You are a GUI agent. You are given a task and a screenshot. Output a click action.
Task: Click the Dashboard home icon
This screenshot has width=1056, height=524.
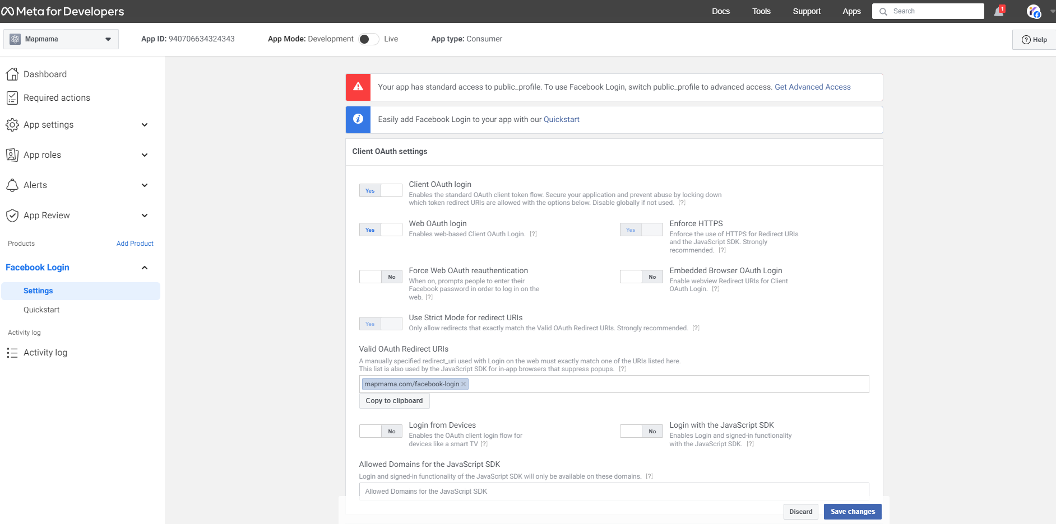click(x=12, y=74)
